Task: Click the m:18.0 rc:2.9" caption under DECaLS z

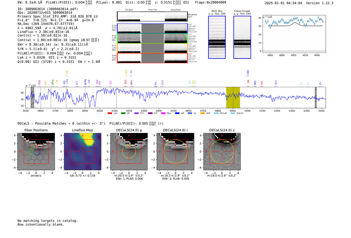Action: pyautogui.click(x=222, y=175)
